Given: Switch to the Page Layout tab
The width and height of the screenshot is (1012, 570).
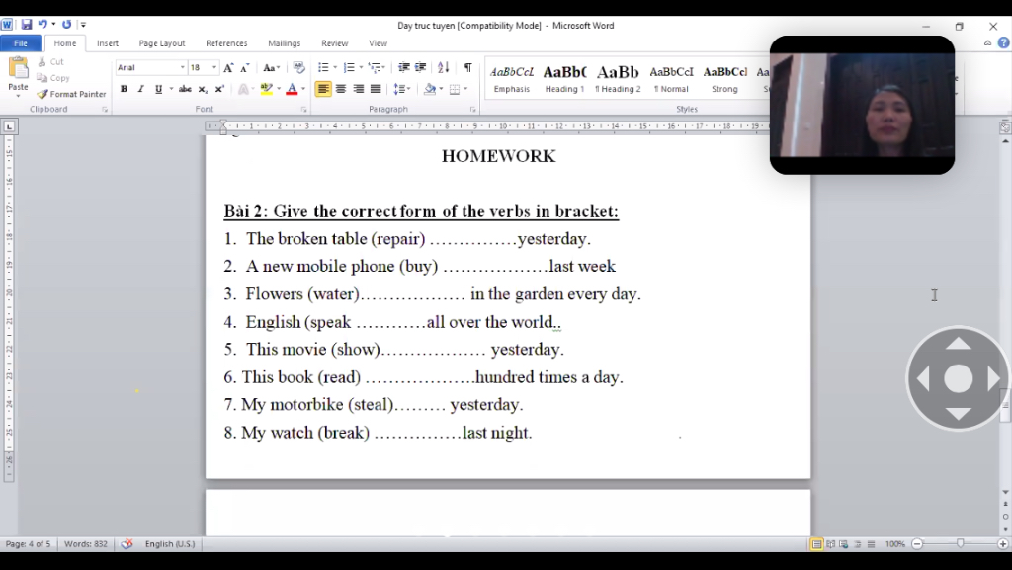Looking at the screenshot, I should 162,43.
